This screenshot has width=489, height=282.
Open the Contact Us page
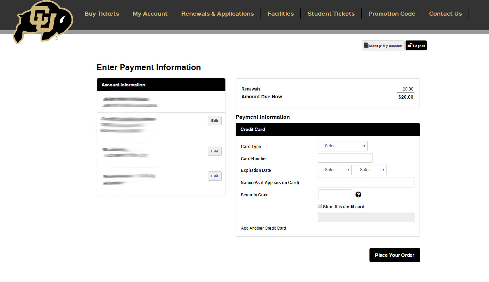(445, 14)
